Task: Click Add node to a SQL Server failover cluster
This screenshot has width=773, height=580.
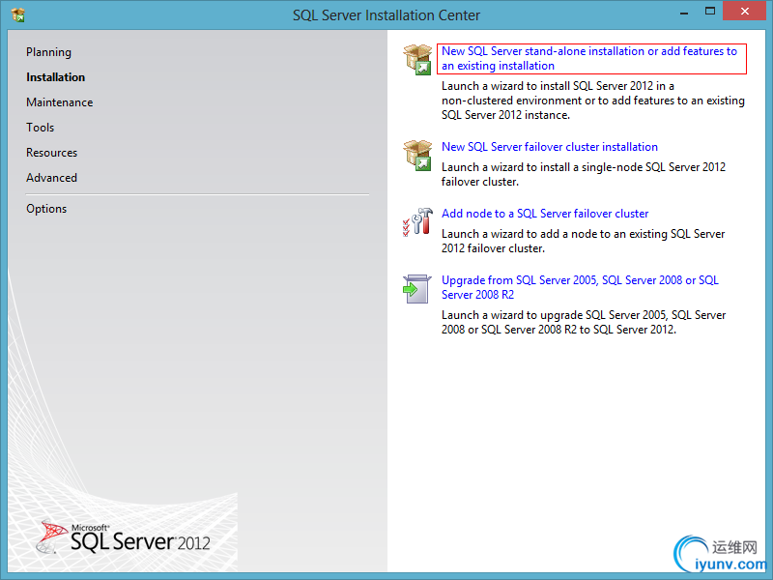Action: 545,214
